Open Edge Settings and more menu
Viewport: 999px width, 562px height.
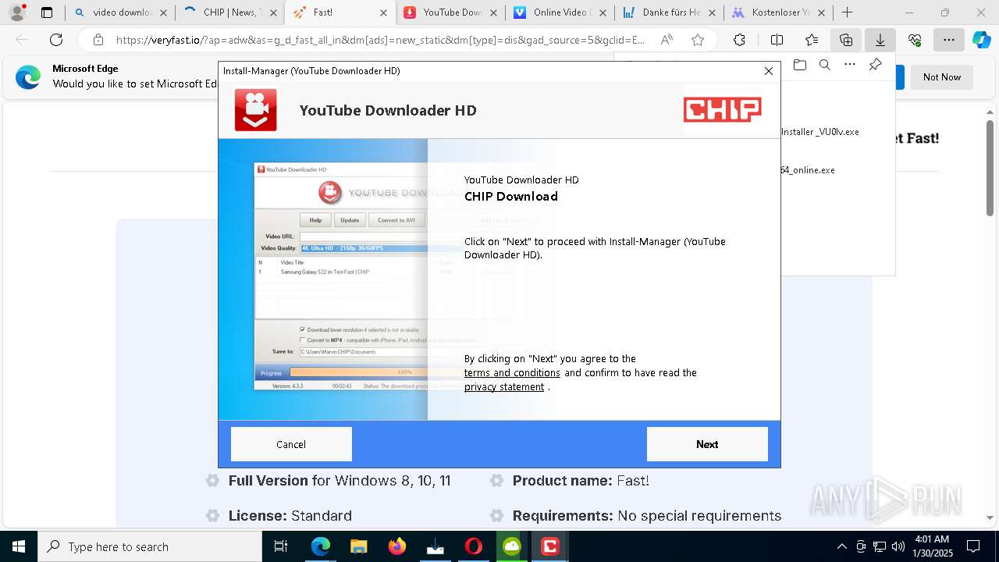click(948, 40)
